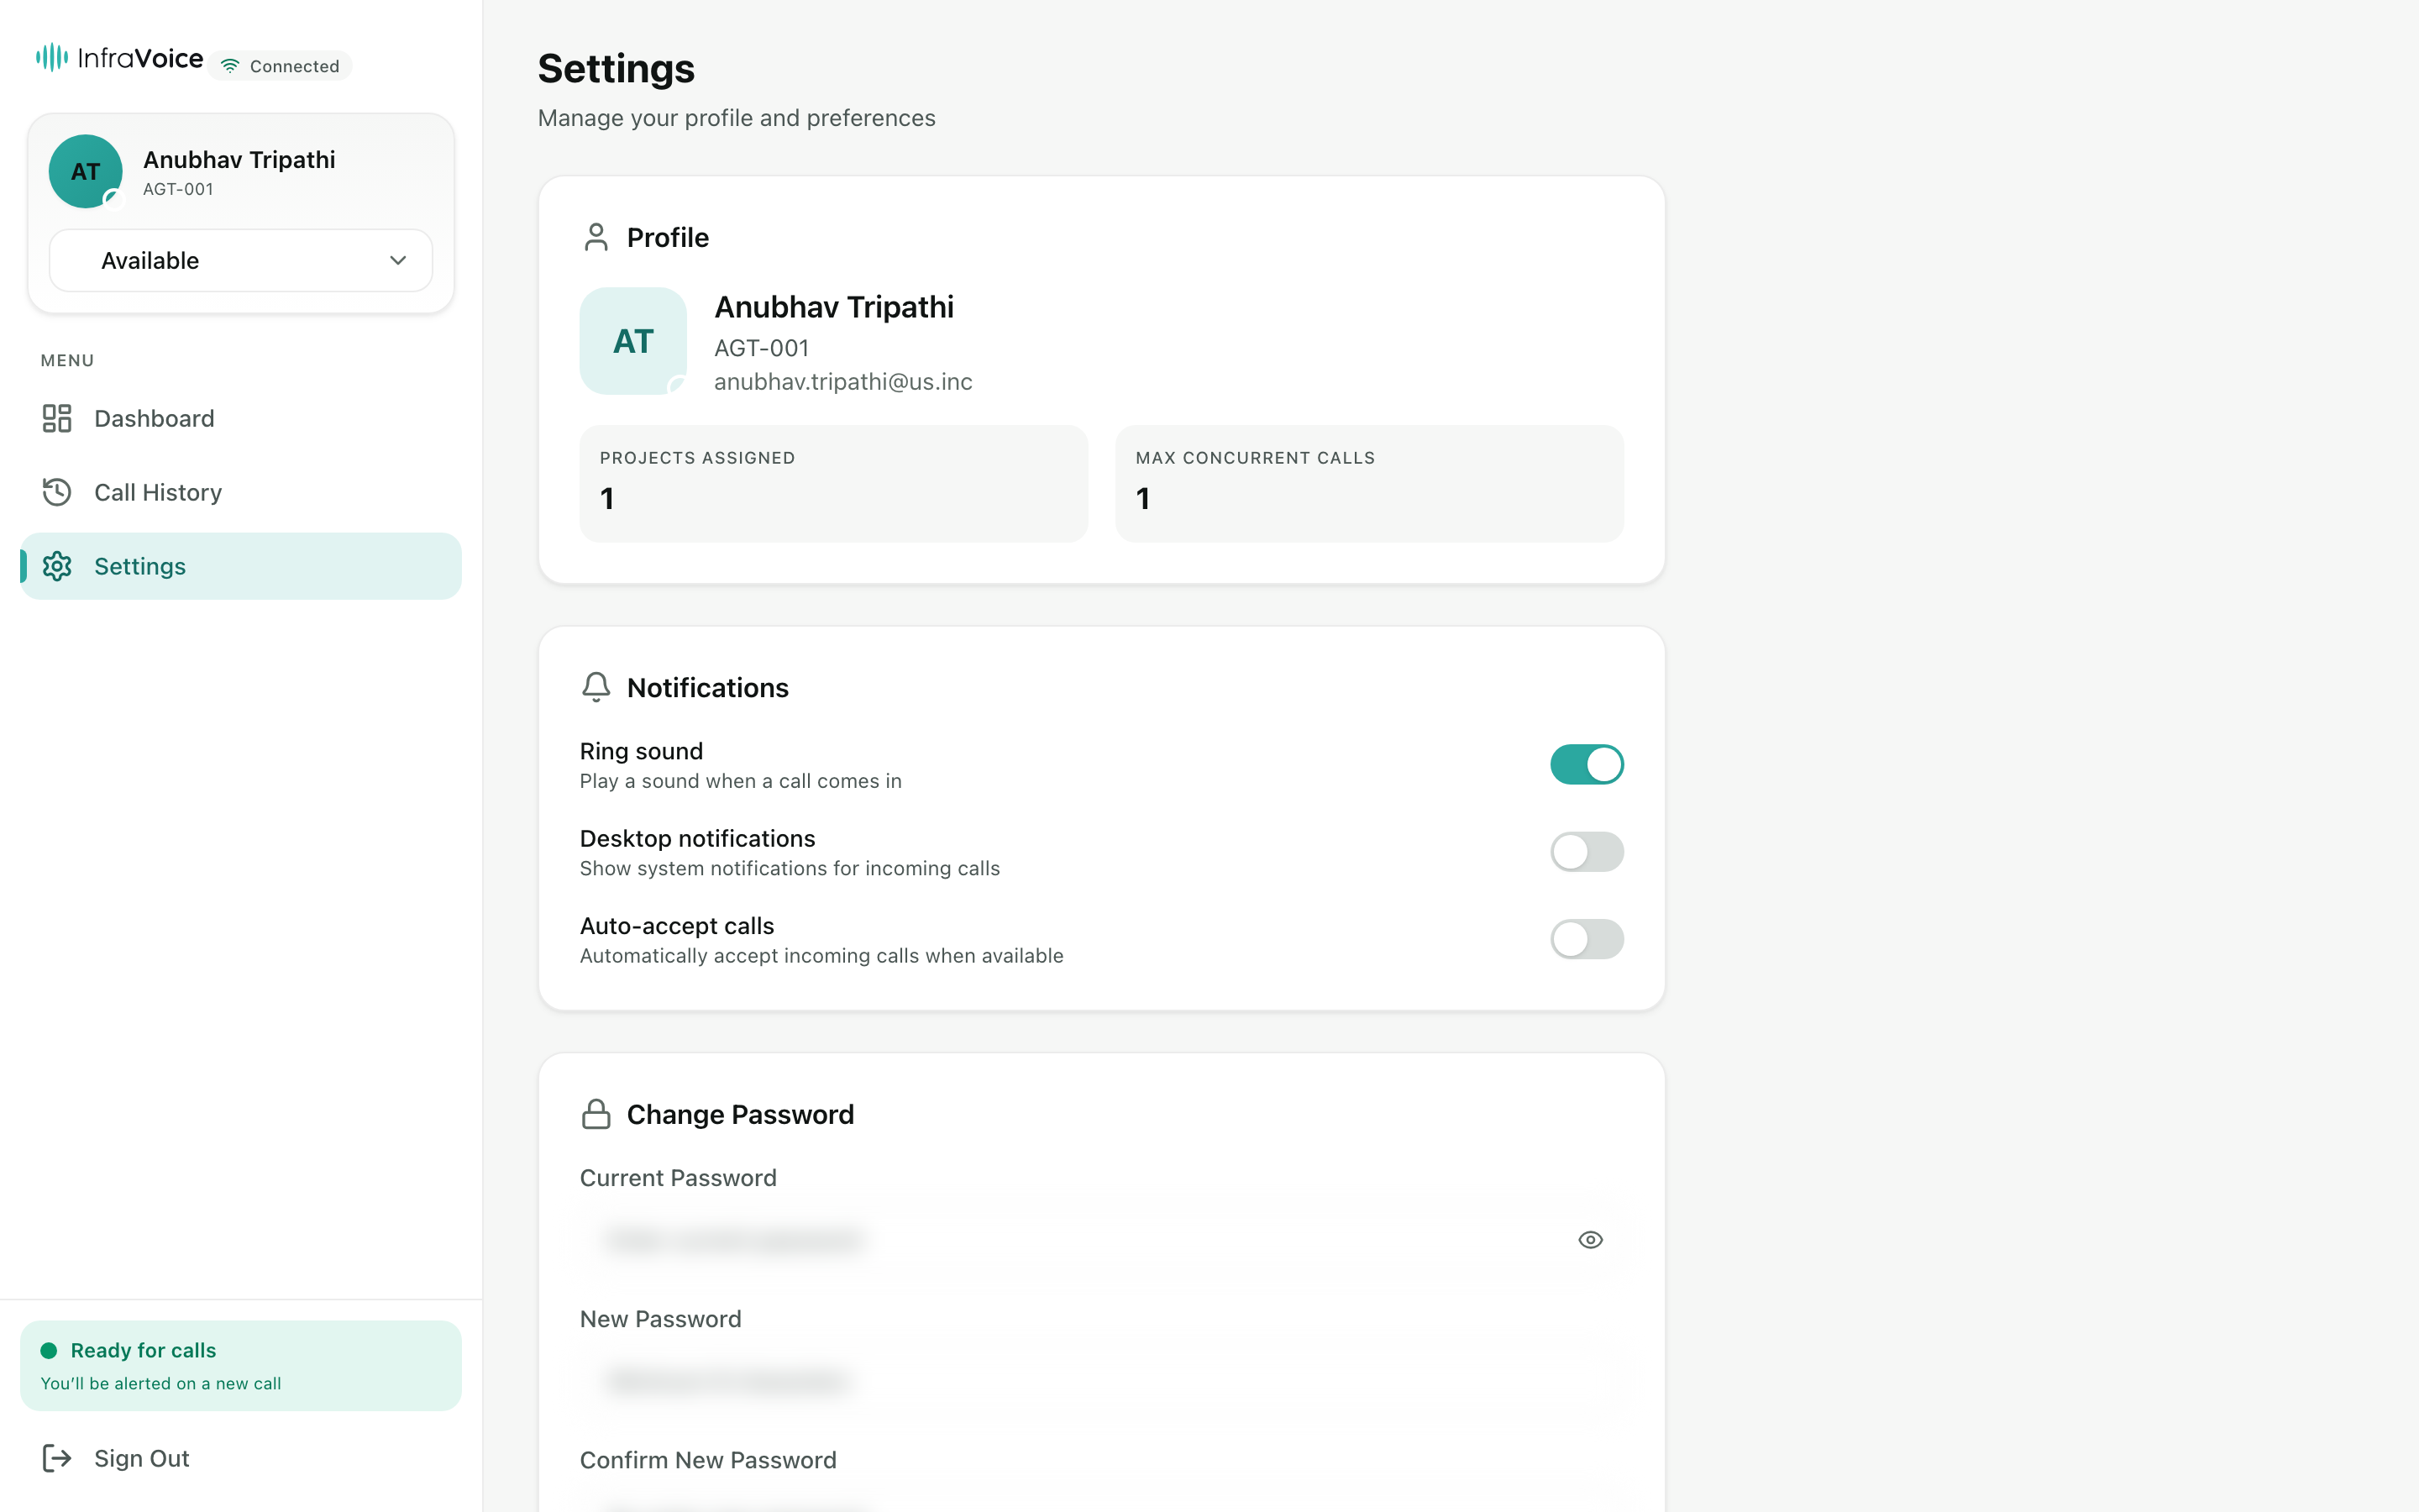Disable the Ring sound toggle
The height and width of the screenshot is (1512, 2419).
tap(1587, 764)
